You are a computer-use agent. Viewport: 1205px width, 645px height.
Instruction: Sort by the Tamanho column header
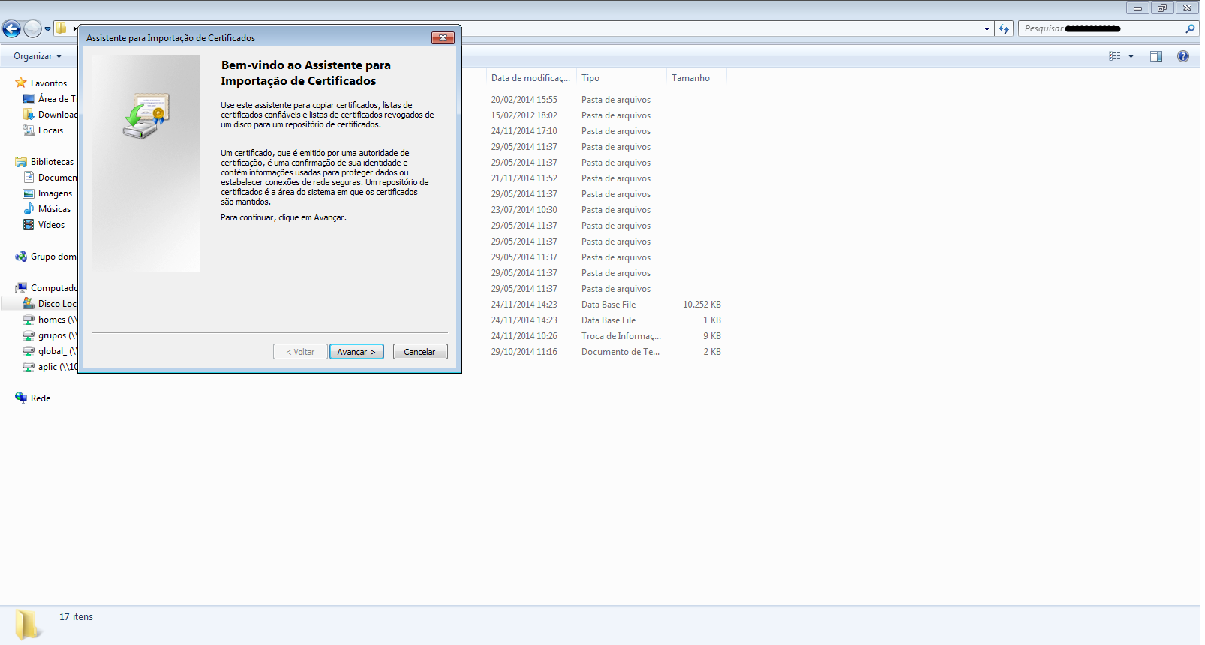[690, 78]
